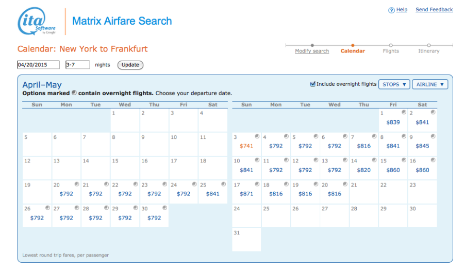
Task: Open the Send Feedback link
Action: coord(434,10)
